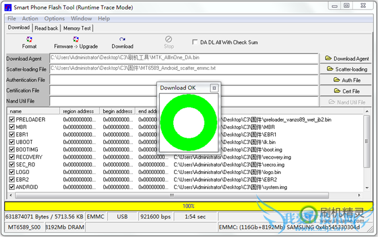Click the Stop toolbar icon
The width and height of the screenshot is (378, 237).
pos(169,42)
